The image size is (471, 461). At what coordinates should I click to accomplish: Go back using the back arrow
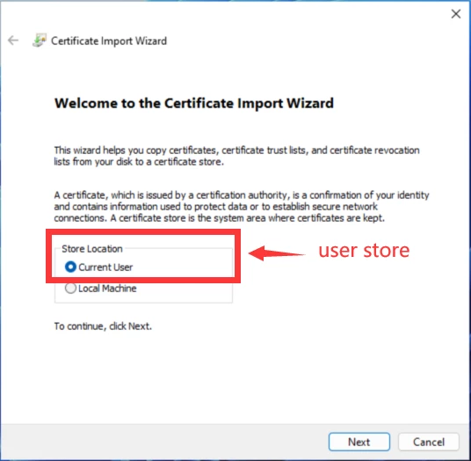tap(13, 40)
